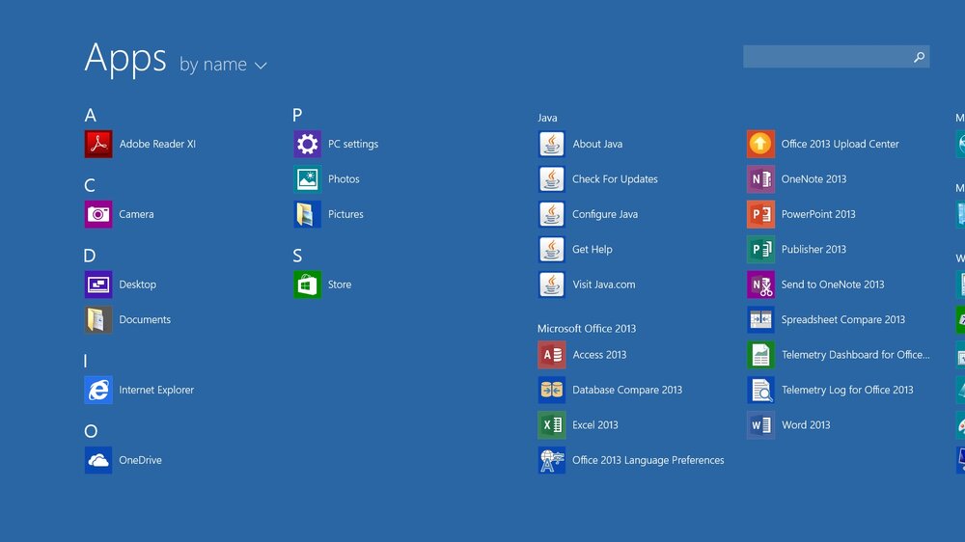
Task: Click the 'Check For Updates' label
Action: click(x=615, y=179)
